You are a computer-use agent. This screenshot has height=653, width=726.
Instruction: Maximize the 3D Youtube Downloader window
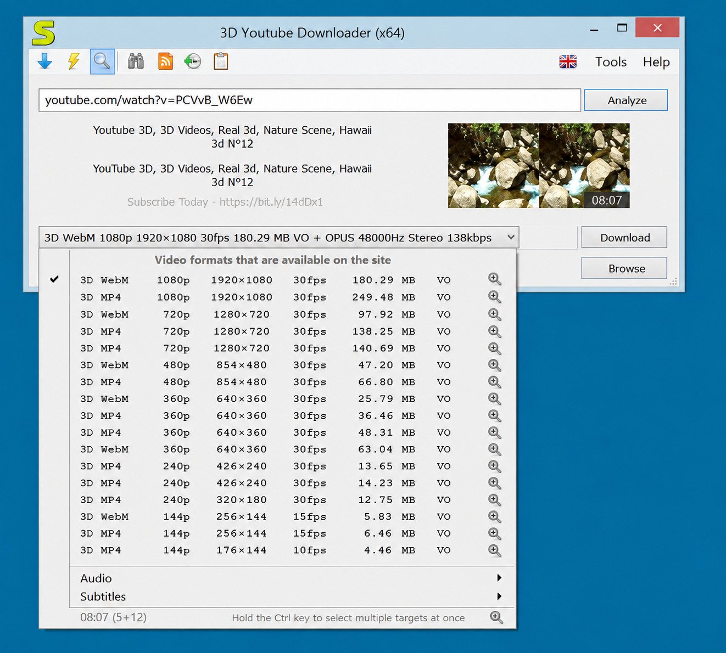click(x=622, y=27)
